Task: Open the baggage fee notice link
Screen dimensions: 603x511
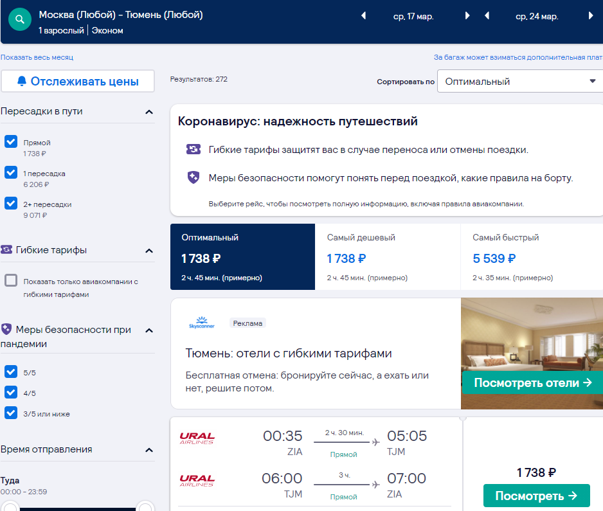Action: (x=518, y=57)
